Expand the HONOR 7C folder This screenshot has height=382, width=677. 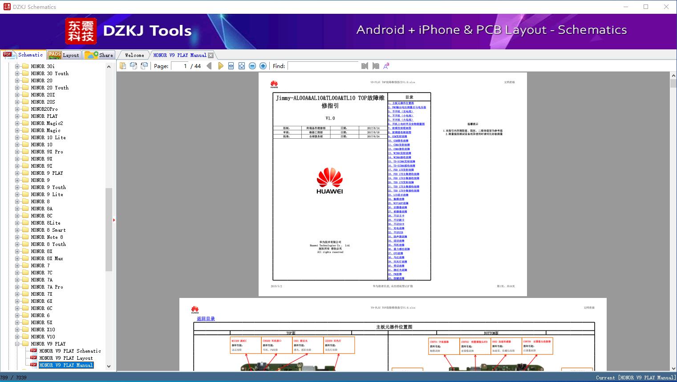click(x=17, y=273)
